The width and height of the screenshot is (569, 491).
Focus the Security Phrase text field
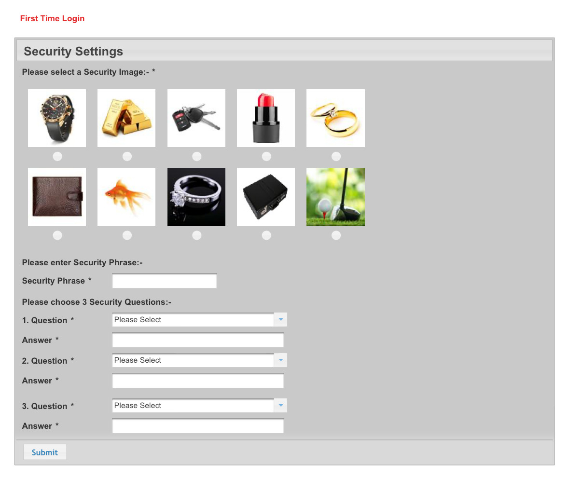[x=164, y=281]
